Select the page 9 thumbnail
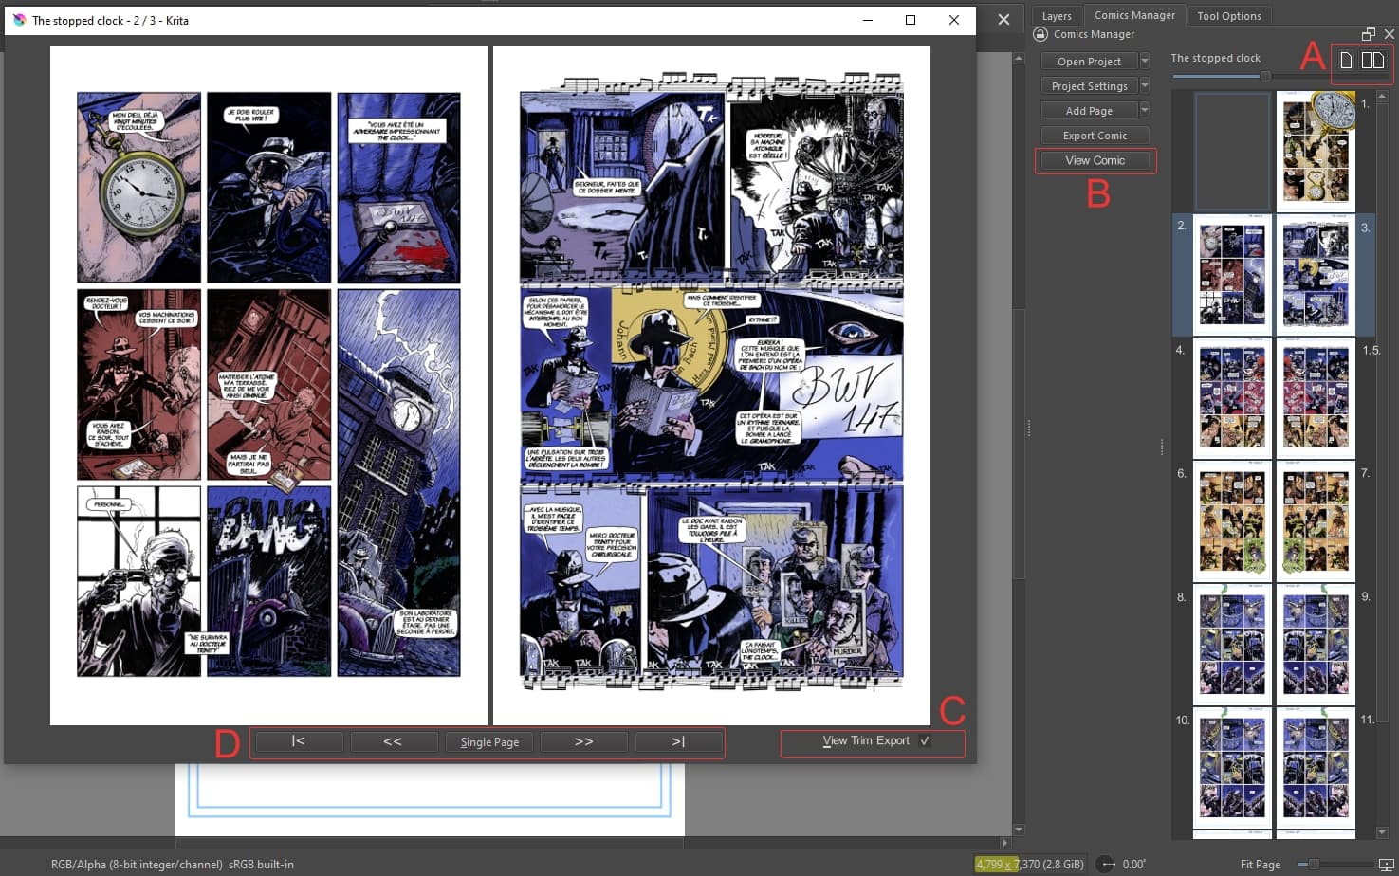1399x876 pixels. 1316,645
